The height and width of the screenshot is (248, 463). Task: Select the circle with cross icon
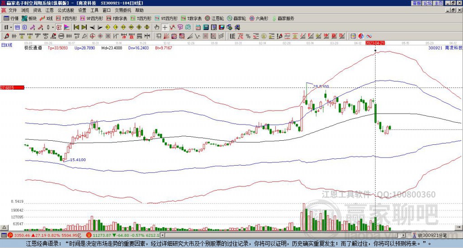[92, 36]
